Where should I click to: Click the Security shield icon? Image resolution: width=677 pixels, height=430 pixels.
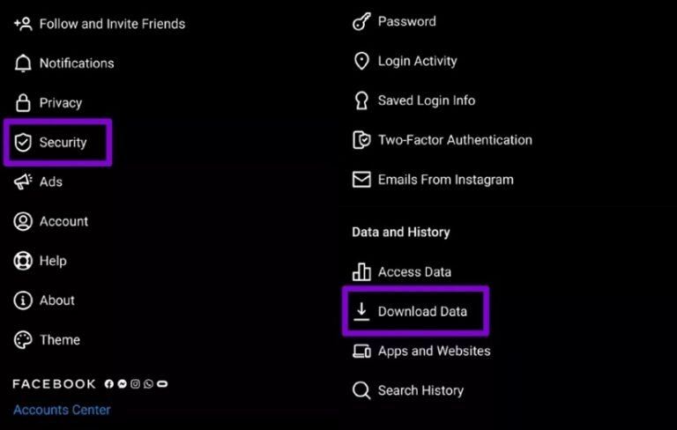23,143
